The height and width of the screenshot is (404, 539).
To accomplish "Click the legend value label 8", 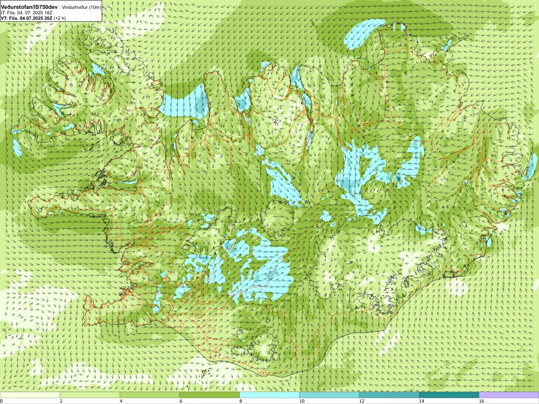I will pos(240,401).
